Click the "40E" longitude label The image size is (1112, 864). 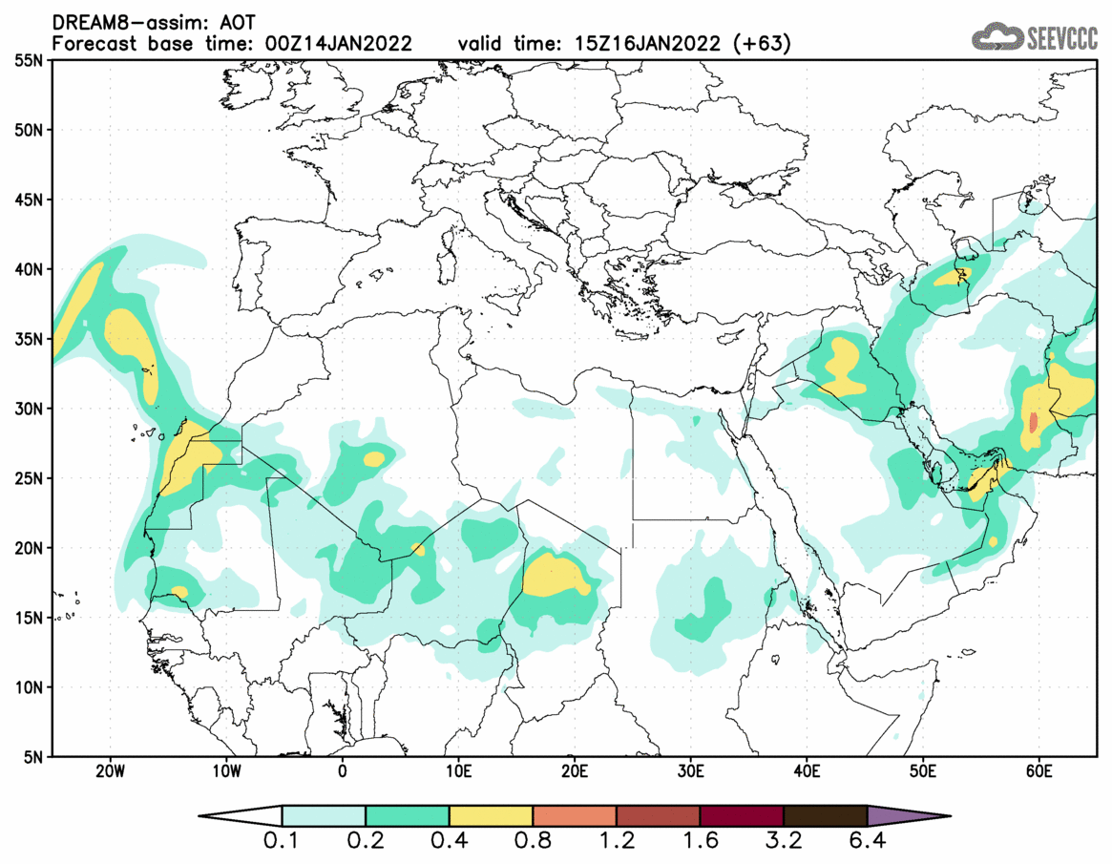(x=807, y=771)
